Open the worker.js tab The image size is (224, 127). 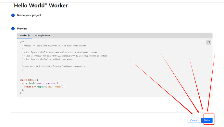25,36
